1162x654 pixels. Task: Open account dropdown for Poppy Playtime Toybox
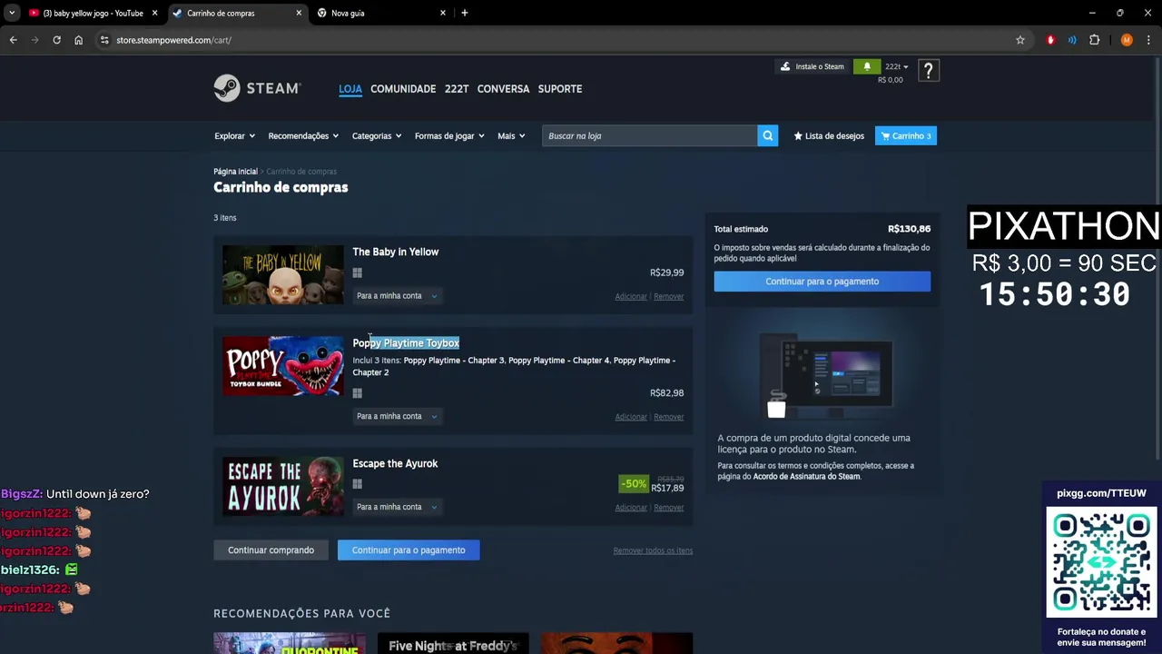pos(397,416)
